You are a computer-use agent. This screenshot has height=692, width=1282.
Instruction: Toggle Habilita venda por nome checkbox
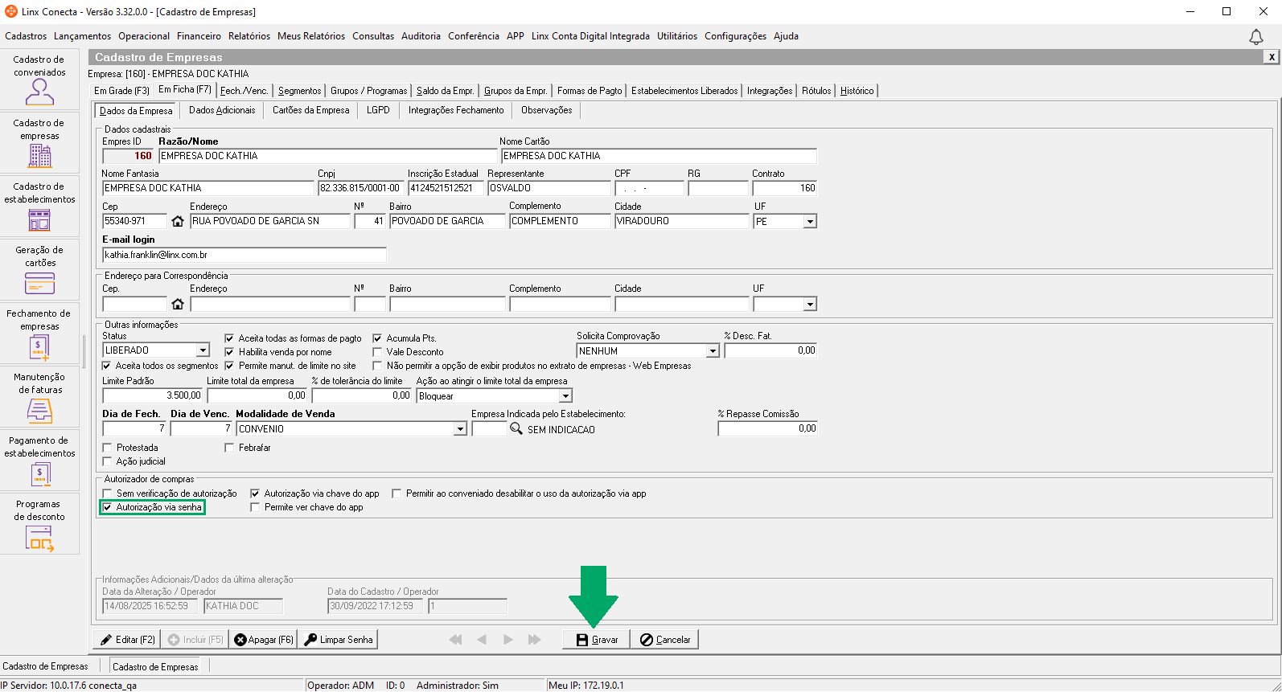[229, 352]
